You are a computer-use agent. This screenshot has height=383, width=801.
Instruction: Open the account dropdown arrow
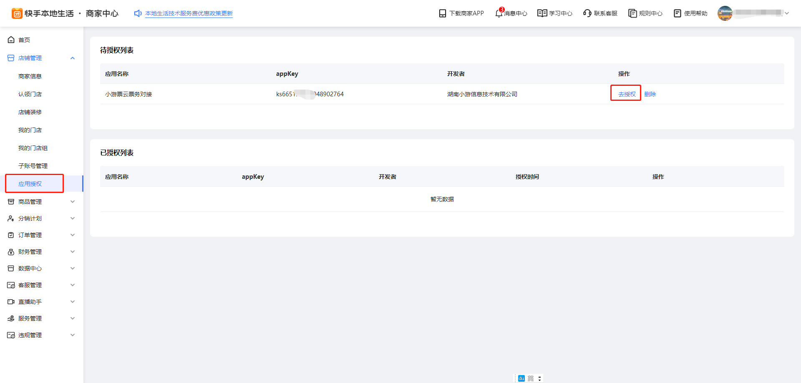tap(787, 13)
